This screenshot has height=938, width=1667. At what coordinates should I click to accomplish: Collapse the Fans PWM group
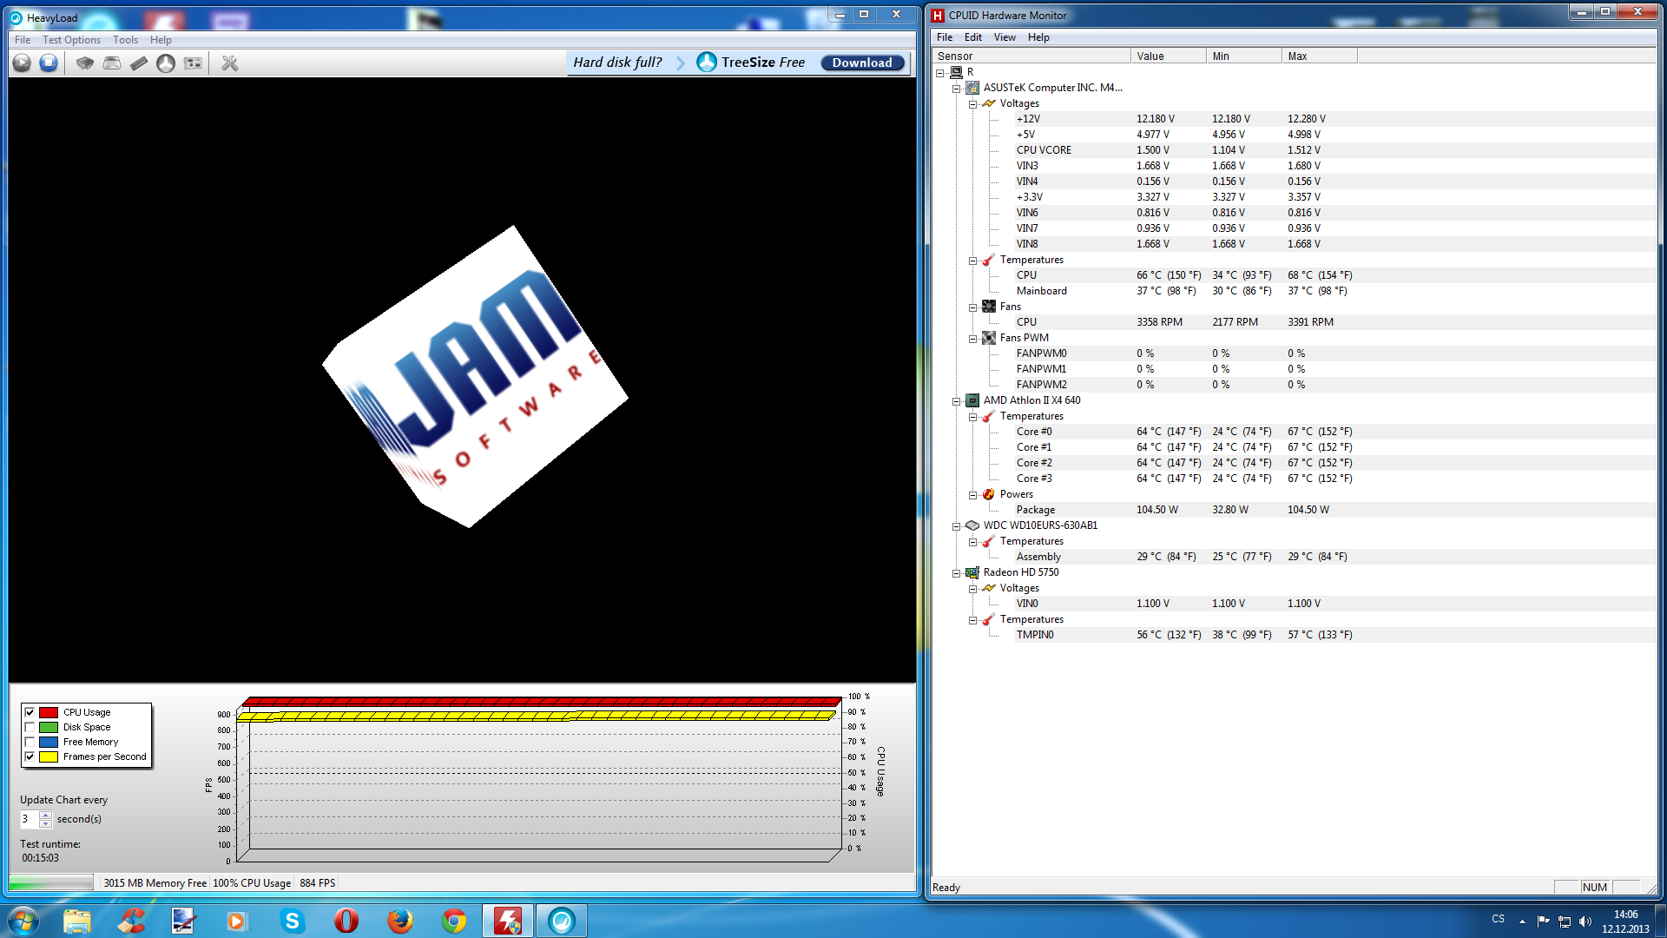click(x=972, y=339)
